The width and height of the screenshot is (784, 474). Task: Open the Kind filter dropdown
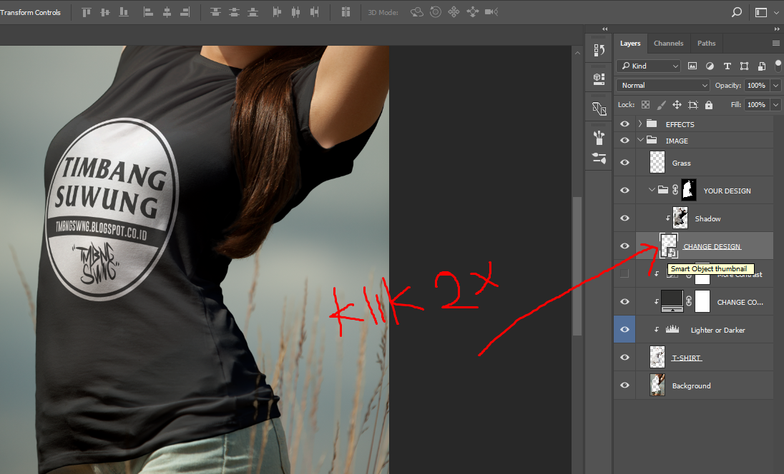click(x=649, y=66)
